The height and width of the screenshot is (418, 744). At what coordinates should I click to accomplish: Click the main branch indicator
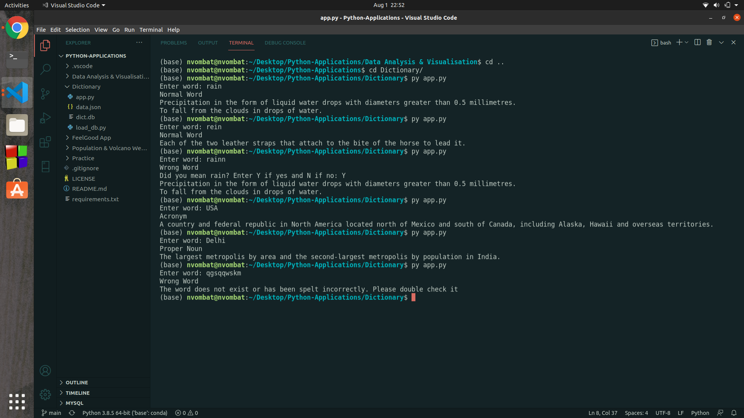(x=51, y=413)
